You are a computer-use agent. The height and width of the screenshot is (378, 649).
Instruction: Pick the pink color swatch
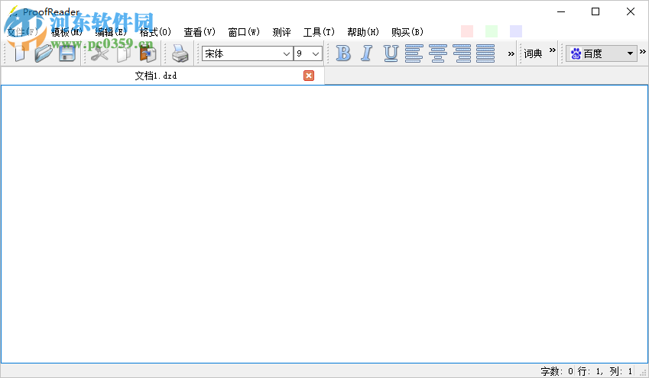pos(467,31)
